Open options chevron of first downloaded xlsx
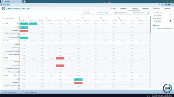 click(19, 92)
